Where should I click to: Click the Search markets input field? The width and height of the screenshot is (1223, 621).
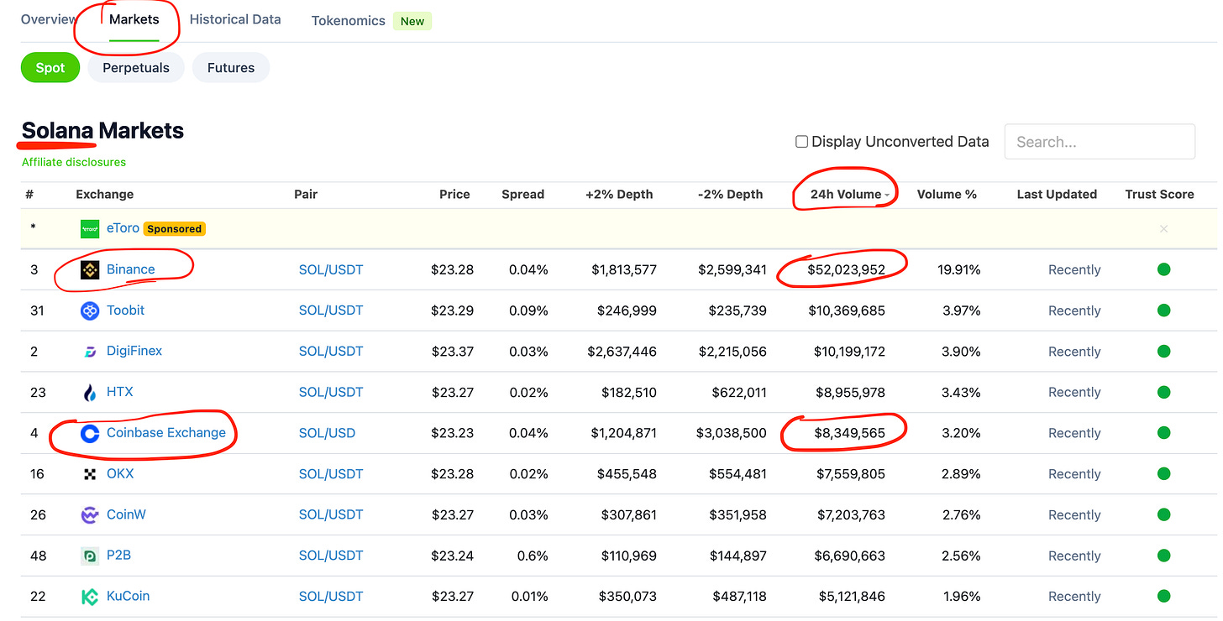1100,142
